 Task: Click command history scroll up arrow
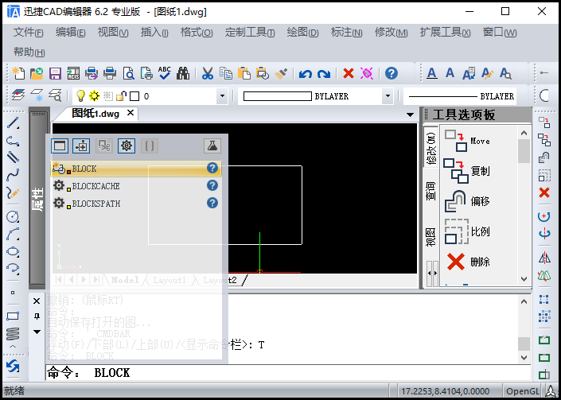pyautogui.click(x=524, y=301)
